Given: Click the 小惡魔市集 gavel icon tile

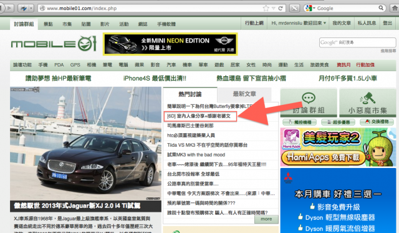Looking at the screenshot, I should (x=368, y=102).
